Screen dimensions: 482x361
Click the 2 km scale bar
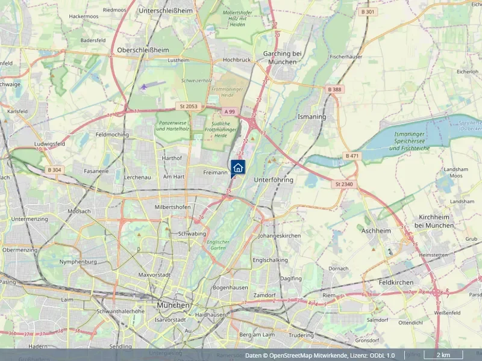pyautogui.click(x=443, y=355)
